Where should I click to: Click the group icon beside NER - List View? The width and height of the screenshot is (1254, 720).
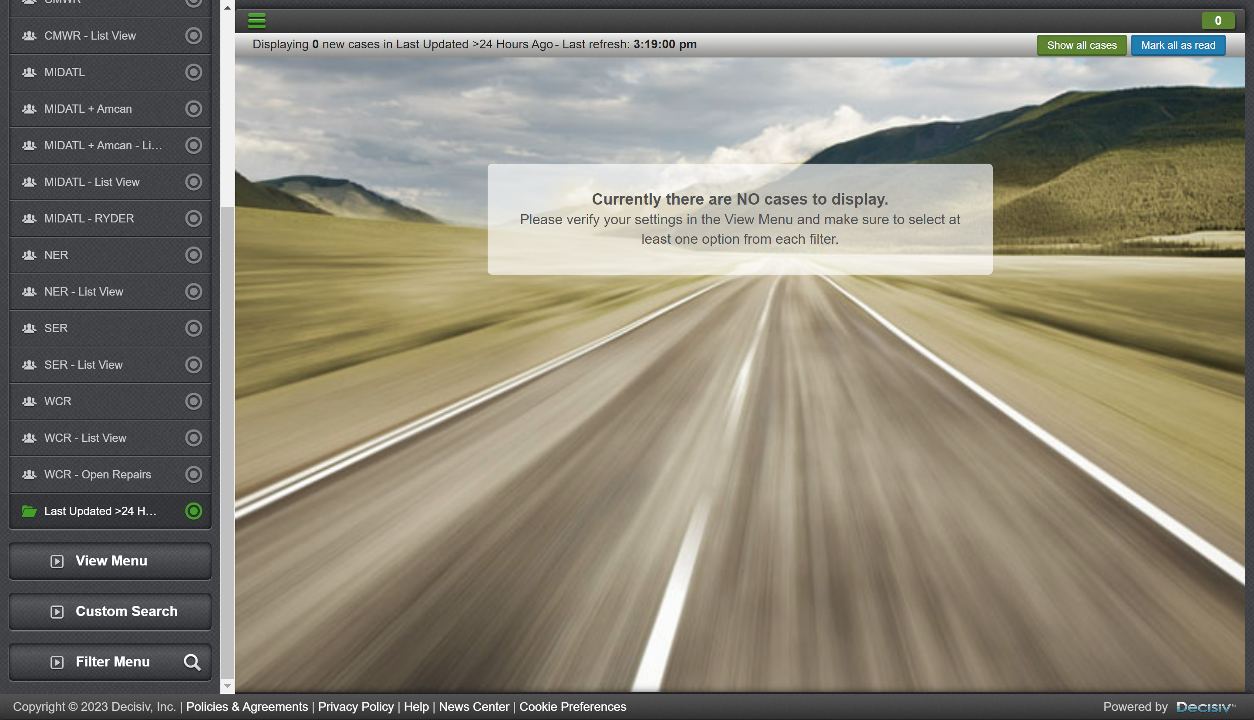click(x=29, y=292)
